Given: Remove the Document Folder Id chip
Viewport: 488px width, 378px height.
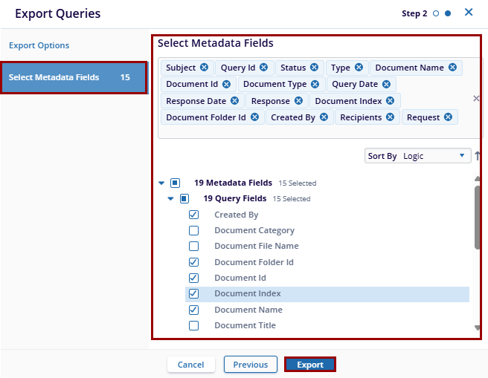Looking at the screenshot, I should 254,117.
